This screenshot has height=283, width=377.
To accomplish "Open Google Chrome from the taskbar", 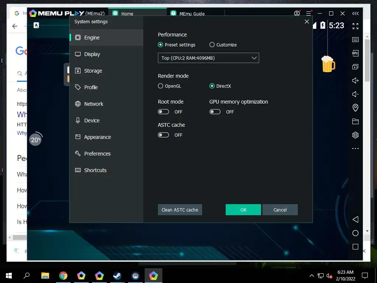I will (63, 276).
